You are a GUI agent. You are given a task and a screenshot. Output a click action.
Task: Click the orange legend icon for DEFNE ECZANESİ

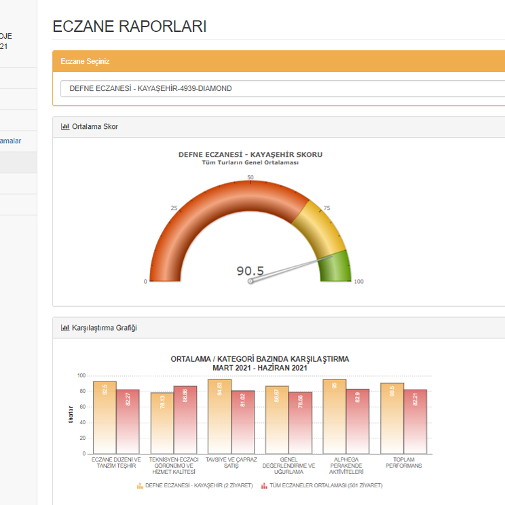click(x=140, y=485)
